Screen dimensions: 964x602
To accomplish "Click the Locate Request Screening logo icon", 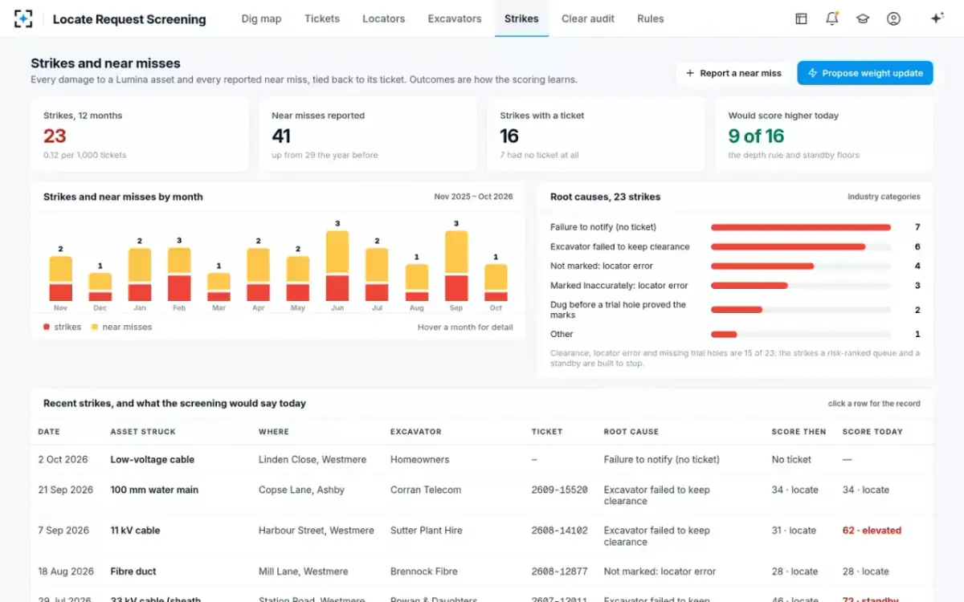I will [23, 18].
